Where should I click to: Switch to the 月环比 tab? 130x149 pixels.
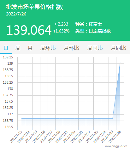click(x=71, y=48)
